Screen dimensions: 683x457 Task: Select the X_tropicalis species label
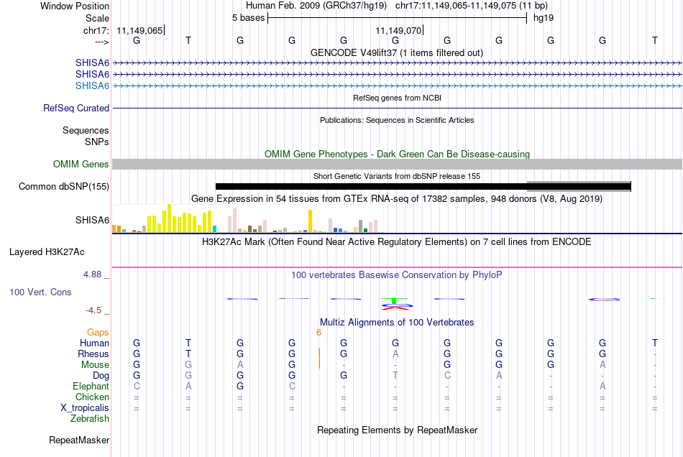tap(85, 408)
